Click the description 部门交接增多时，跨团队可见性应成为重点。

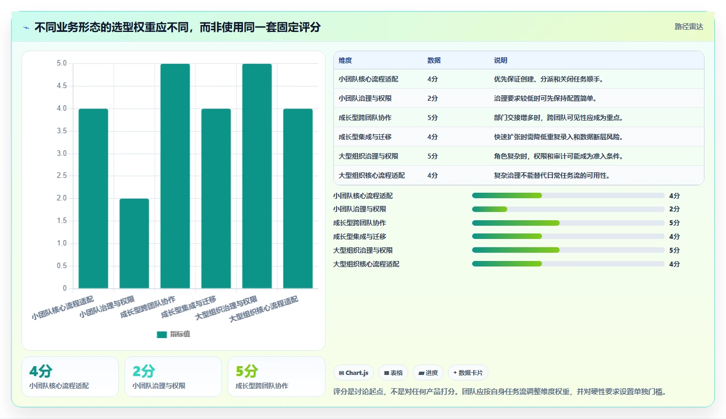(x=559, y=118)
